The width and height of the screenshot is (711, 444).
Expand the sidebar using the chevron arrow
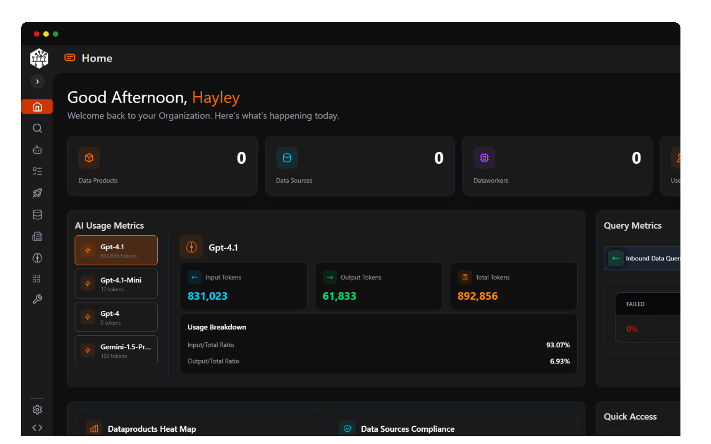pyautogui.click(x=37, y=81)
